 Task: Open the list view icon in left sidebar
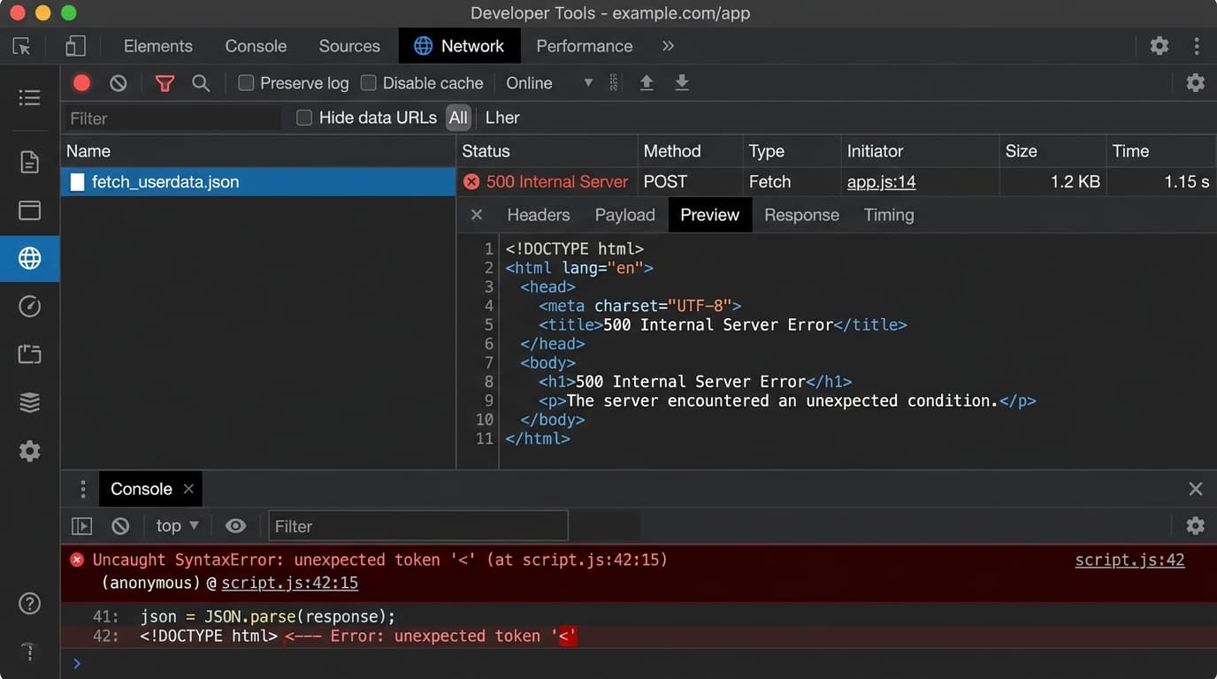click(29, 97)
